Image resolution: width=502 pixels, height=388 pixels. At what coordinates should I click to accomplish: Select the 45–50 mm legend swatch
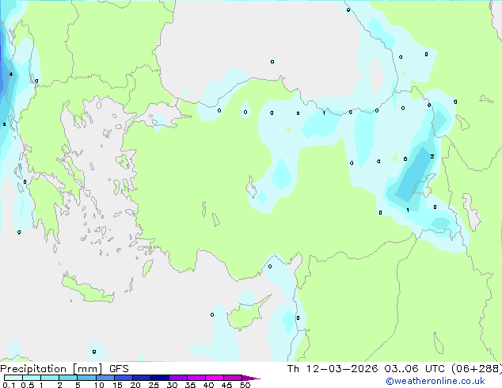[x=233, y=378]
